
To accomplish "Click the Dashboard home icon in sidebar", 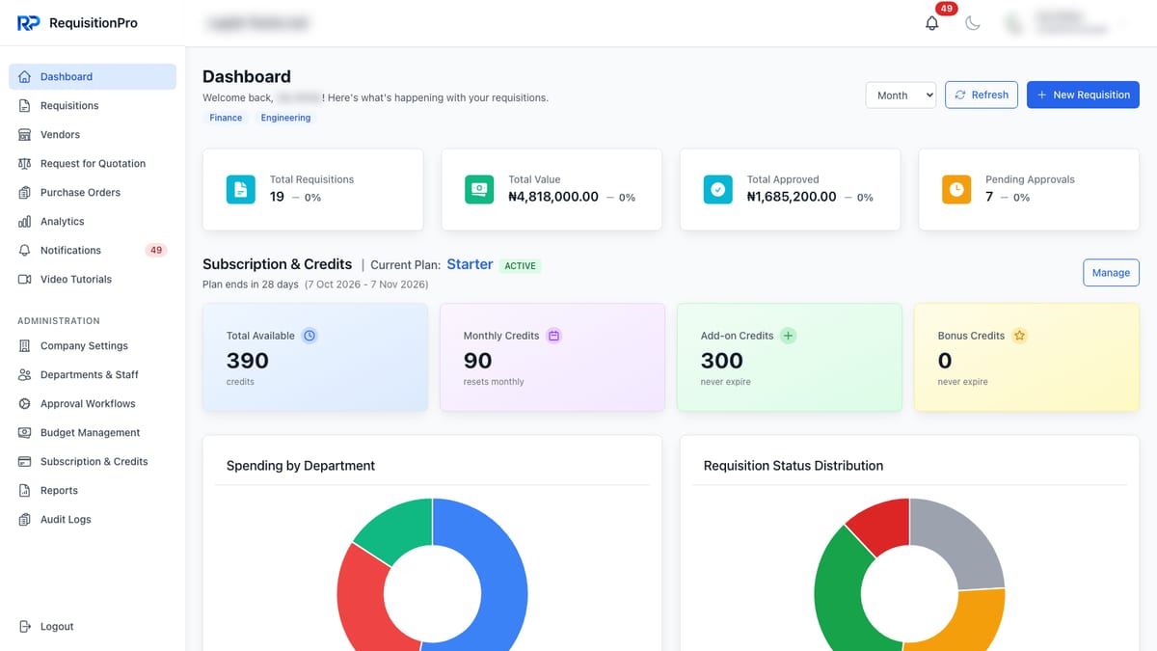I will click(x=25, y=77).
